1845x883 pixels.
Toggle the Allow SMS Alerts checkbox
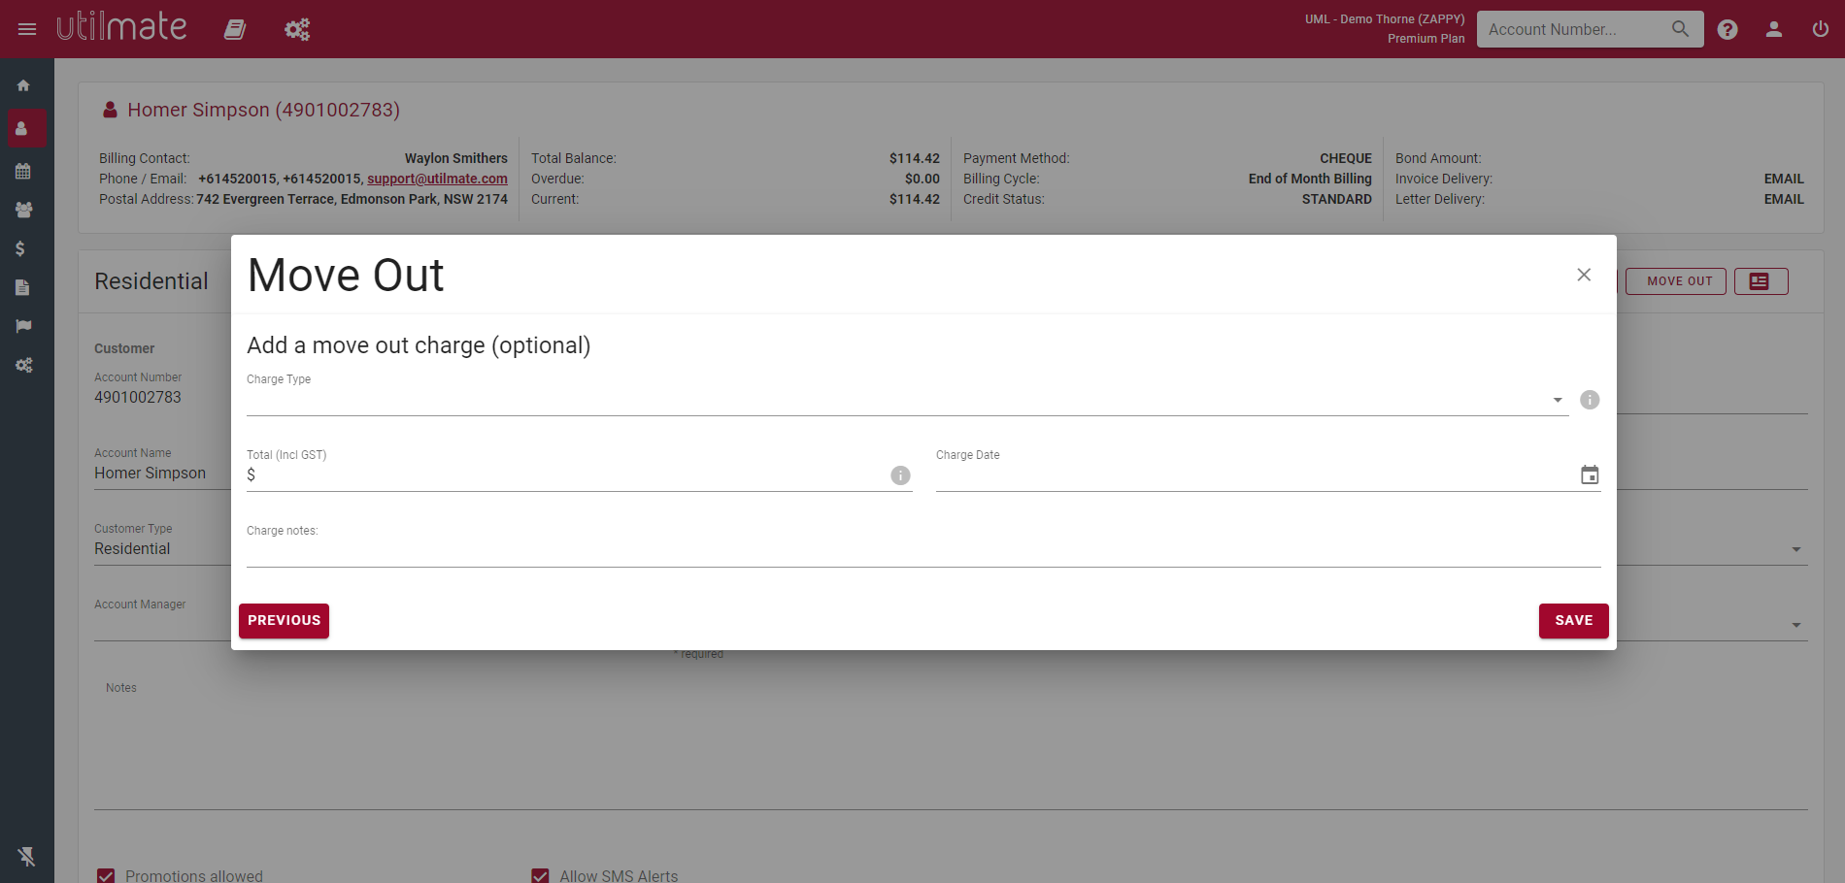point(540,876)
